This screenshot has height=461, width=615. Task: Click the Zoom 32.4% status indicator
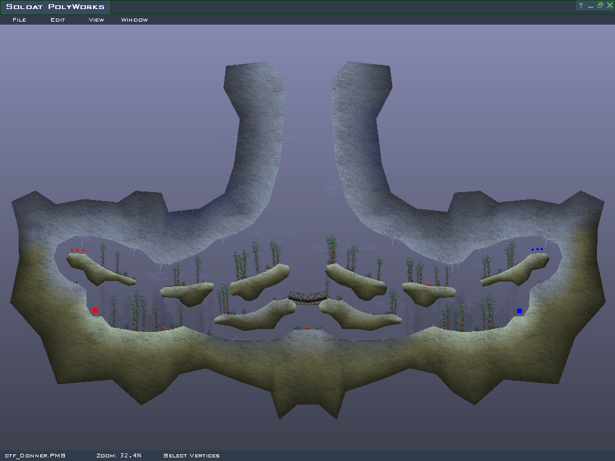[x=118, y=456]
